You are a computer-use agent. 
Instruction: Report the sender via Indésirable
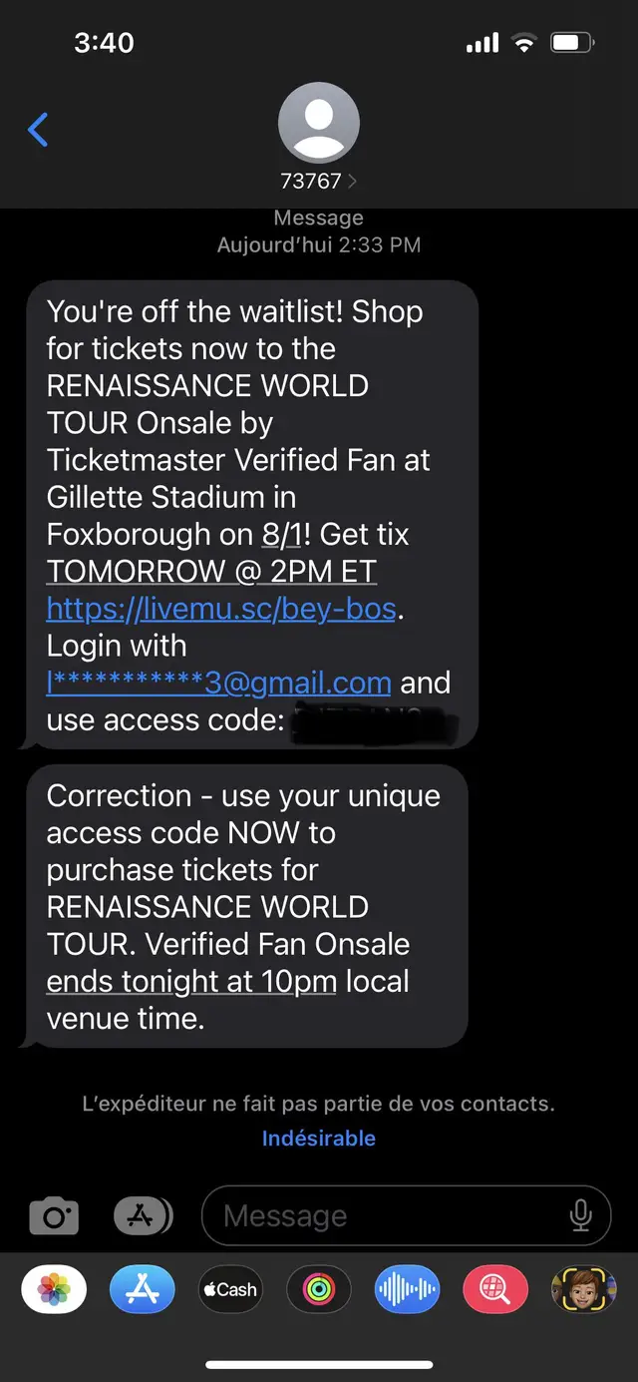coord(318,1138)
